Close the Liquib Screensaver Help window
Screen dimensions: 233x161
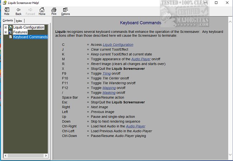click(227, 3)
